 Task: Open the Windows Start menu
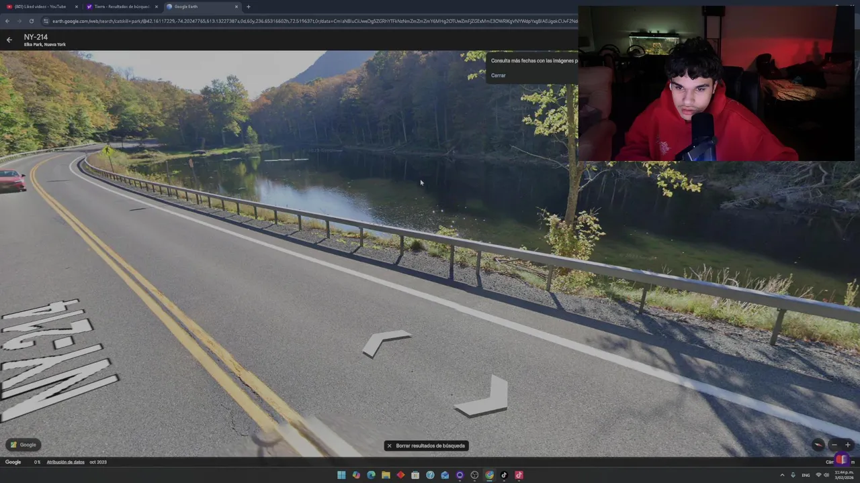click(341, 475)
